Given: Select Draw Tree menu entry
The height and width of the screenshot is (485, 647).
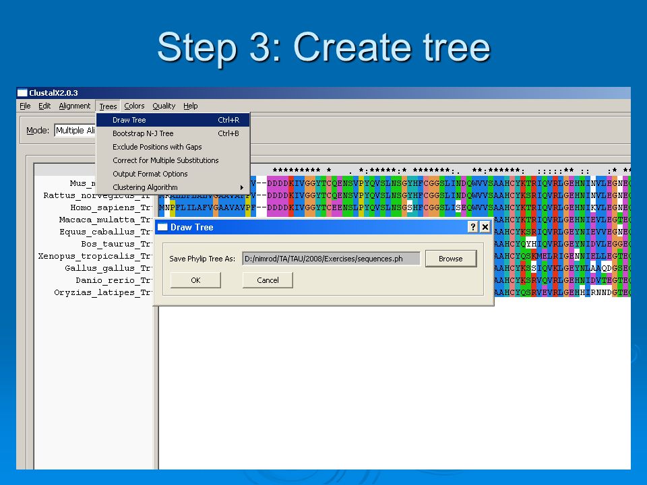Looking at the screenshot, I should pos(173,120).
